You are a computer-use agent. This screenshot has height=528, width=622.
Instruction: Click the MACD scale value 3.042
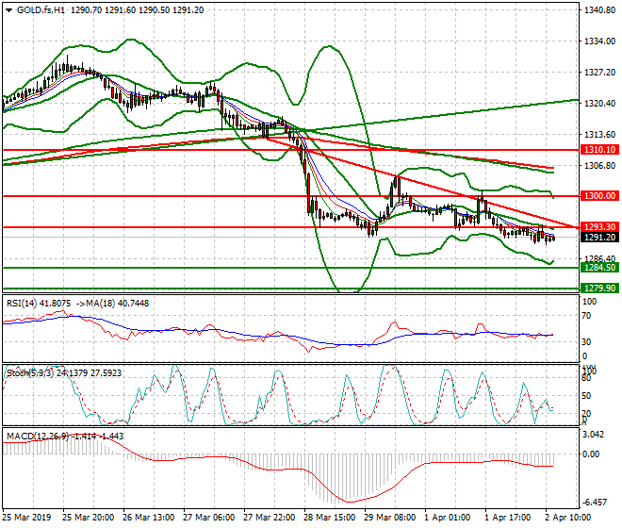[594, 435]
